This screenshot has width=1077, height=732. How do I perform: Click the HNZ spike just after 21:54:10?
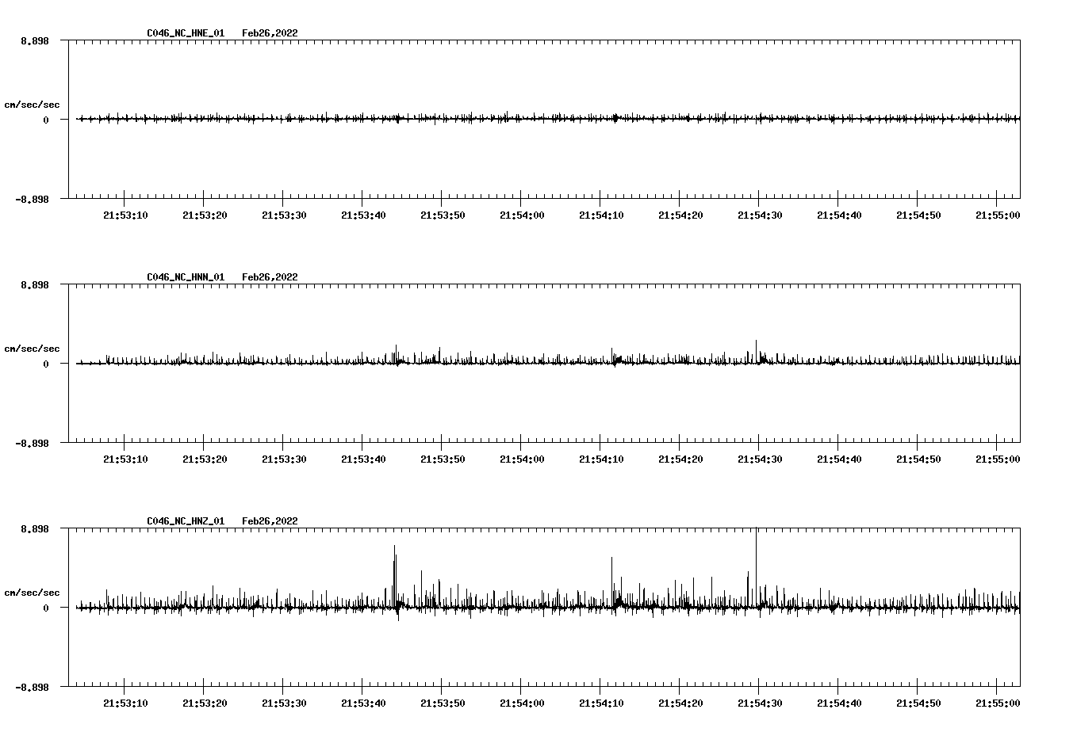coord(611,582)
